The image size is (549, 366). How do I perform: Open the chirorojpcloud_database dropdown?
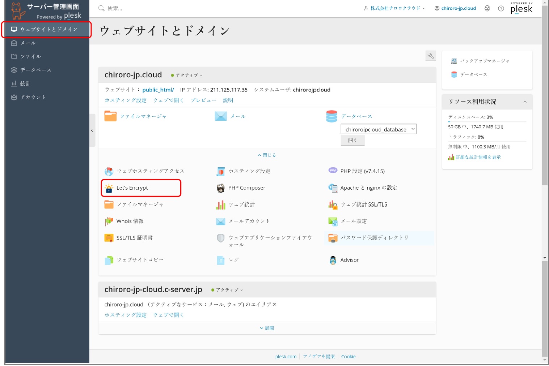(379, 129)
